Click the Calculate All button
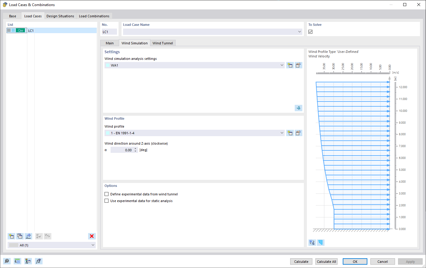Screen dimensions: 426x268 point(326,261)
